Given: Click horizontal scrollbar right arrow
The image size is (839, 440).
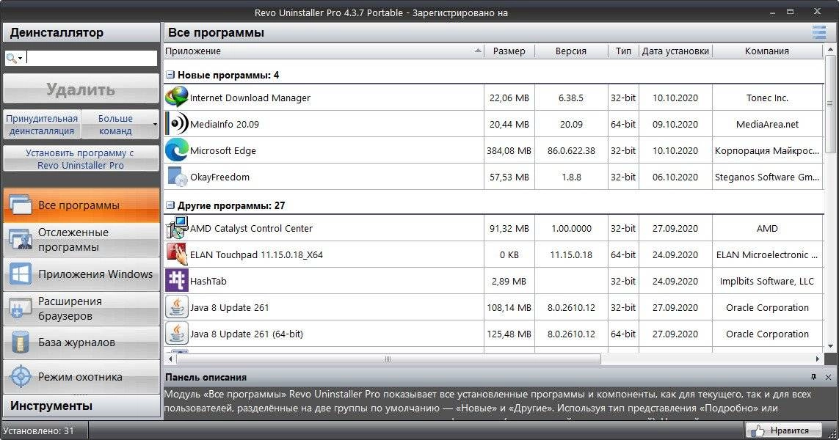Looking at the screenshot, I should (818, 359).
